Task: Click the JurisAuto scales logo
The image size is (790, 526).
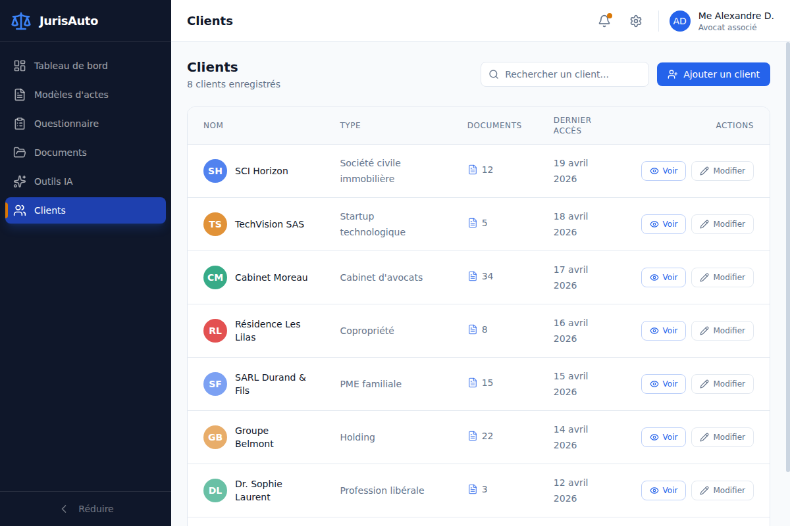Action: [21, 21]
